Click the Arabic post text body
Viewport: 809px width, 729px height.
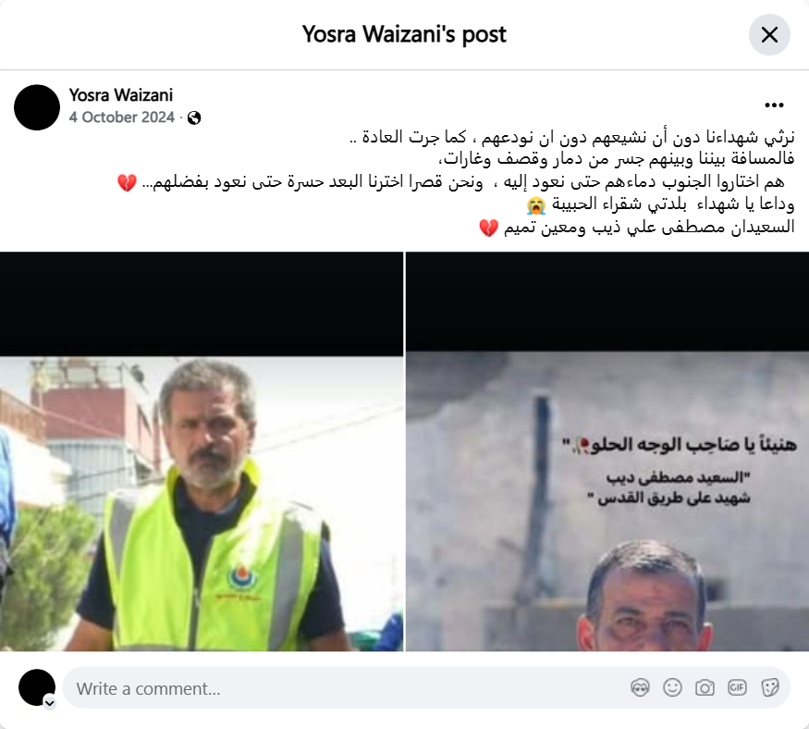(456, 181)
